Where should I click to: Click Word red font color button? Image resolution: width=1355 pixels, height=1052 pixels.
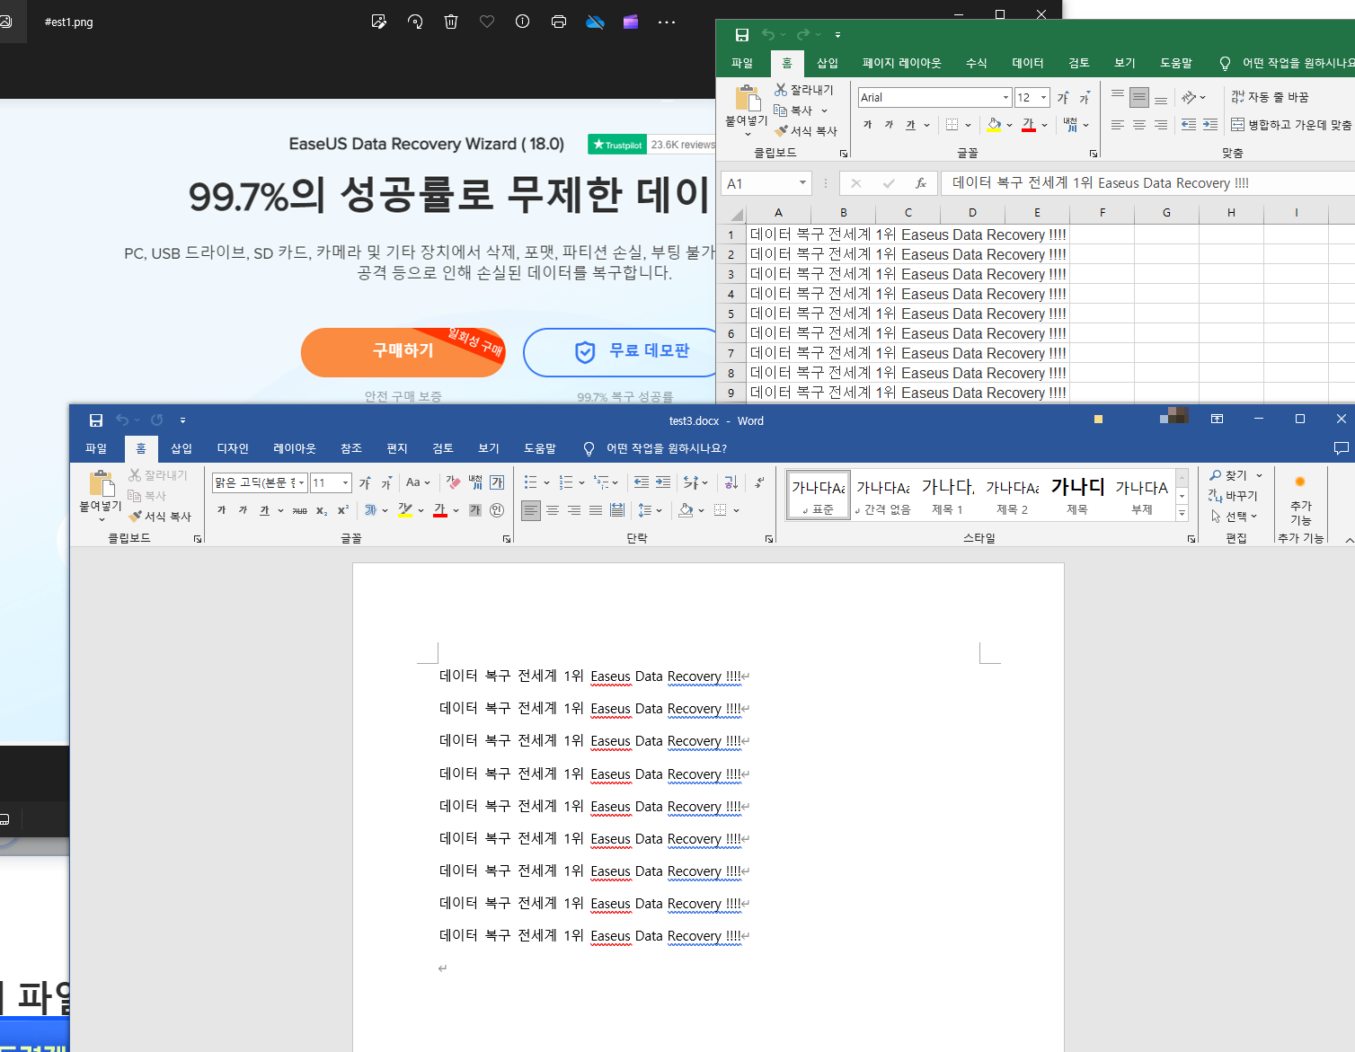440,510
